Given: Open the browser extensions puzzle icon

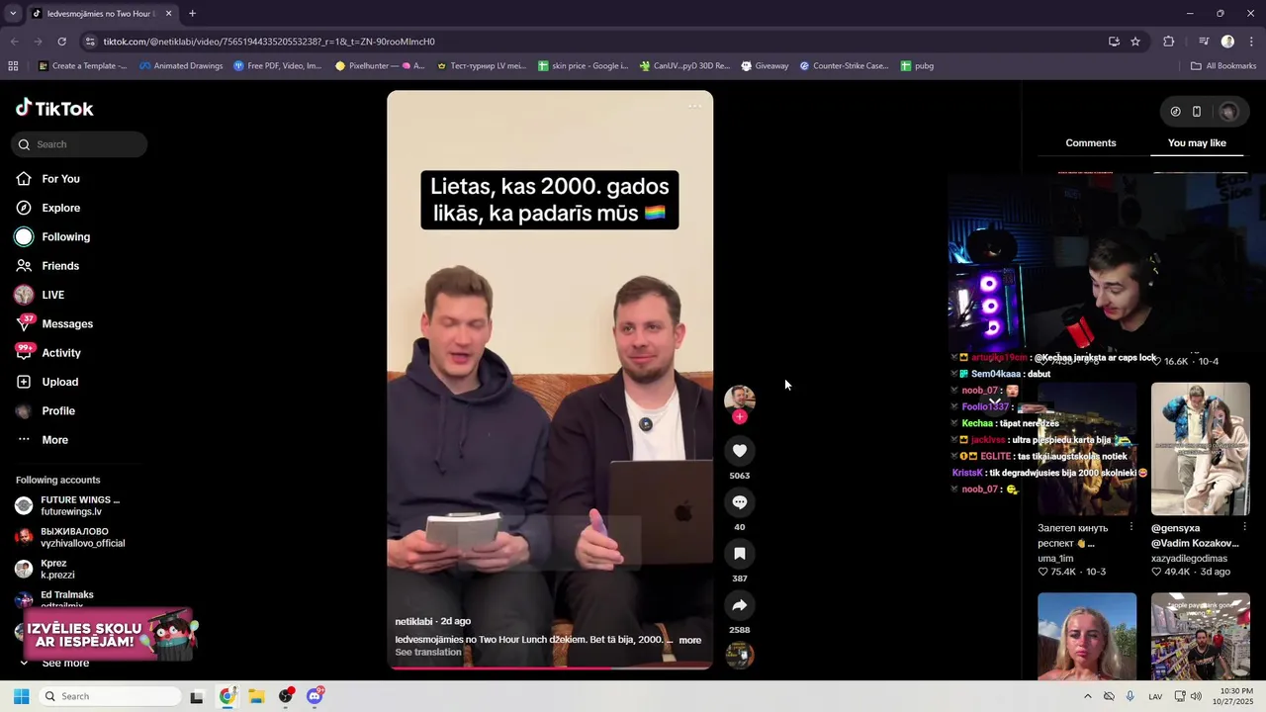Looking at the screenshot, I should (1169, 42).
